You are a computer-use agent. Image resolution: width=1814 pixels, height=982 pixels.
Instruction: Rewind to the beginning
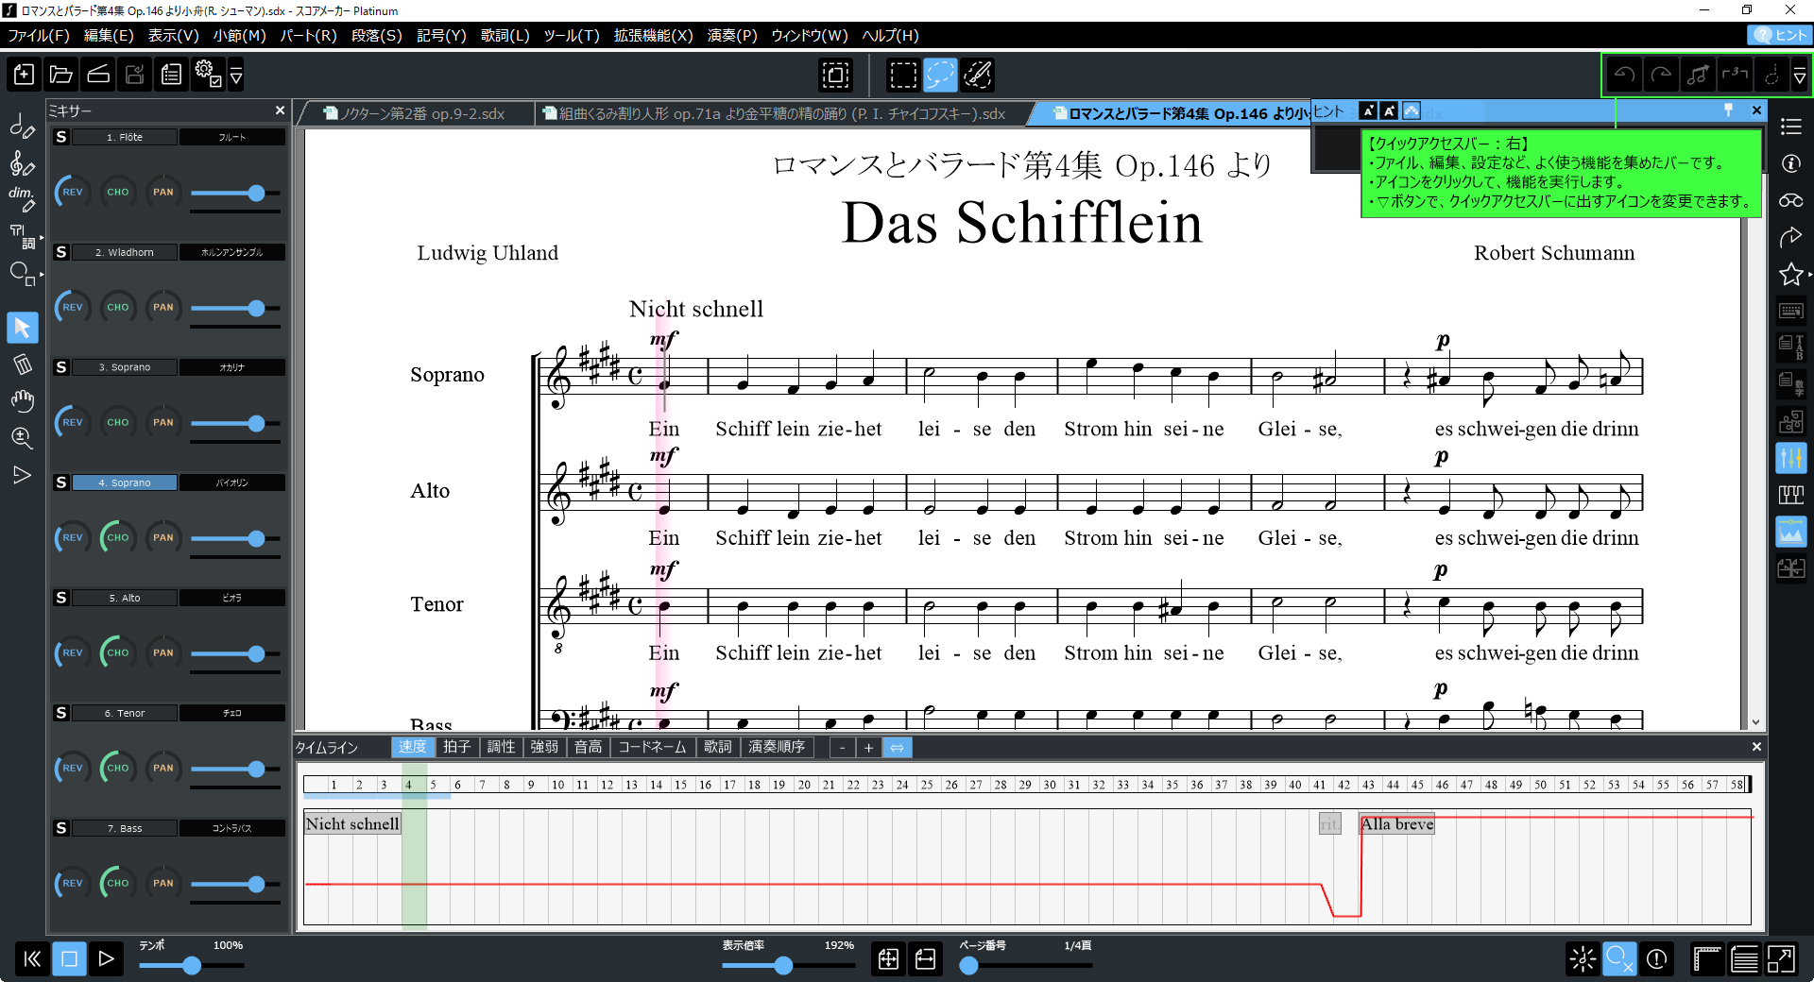coord(32,959)
